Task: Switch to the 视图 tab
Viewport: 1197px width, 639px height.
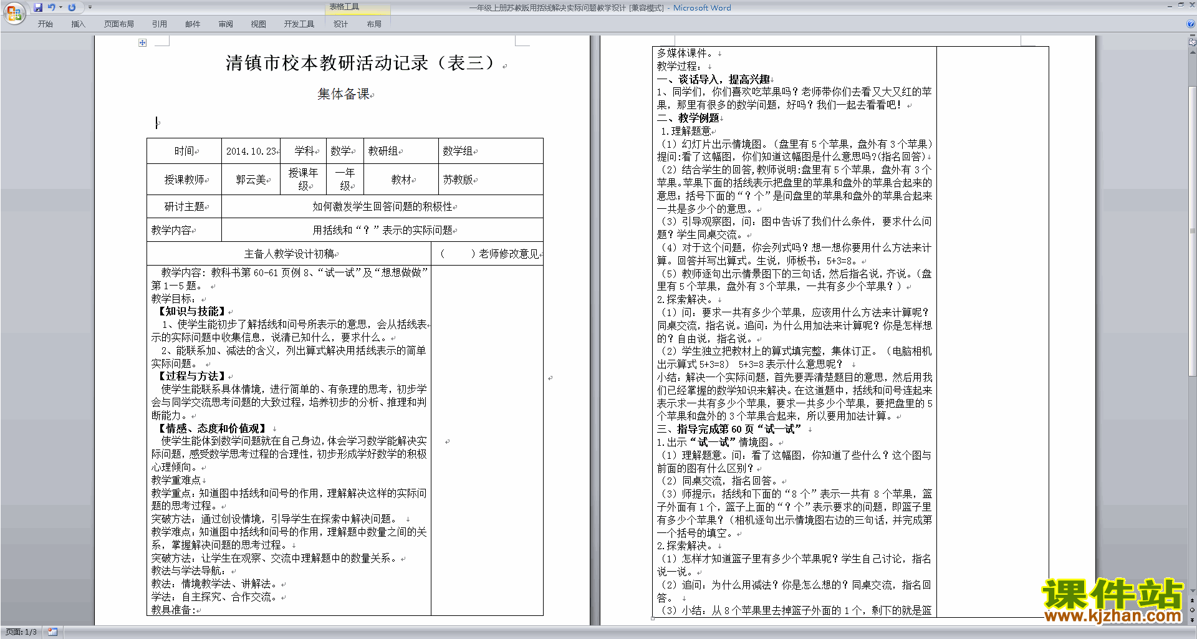Action: [259, 24]
